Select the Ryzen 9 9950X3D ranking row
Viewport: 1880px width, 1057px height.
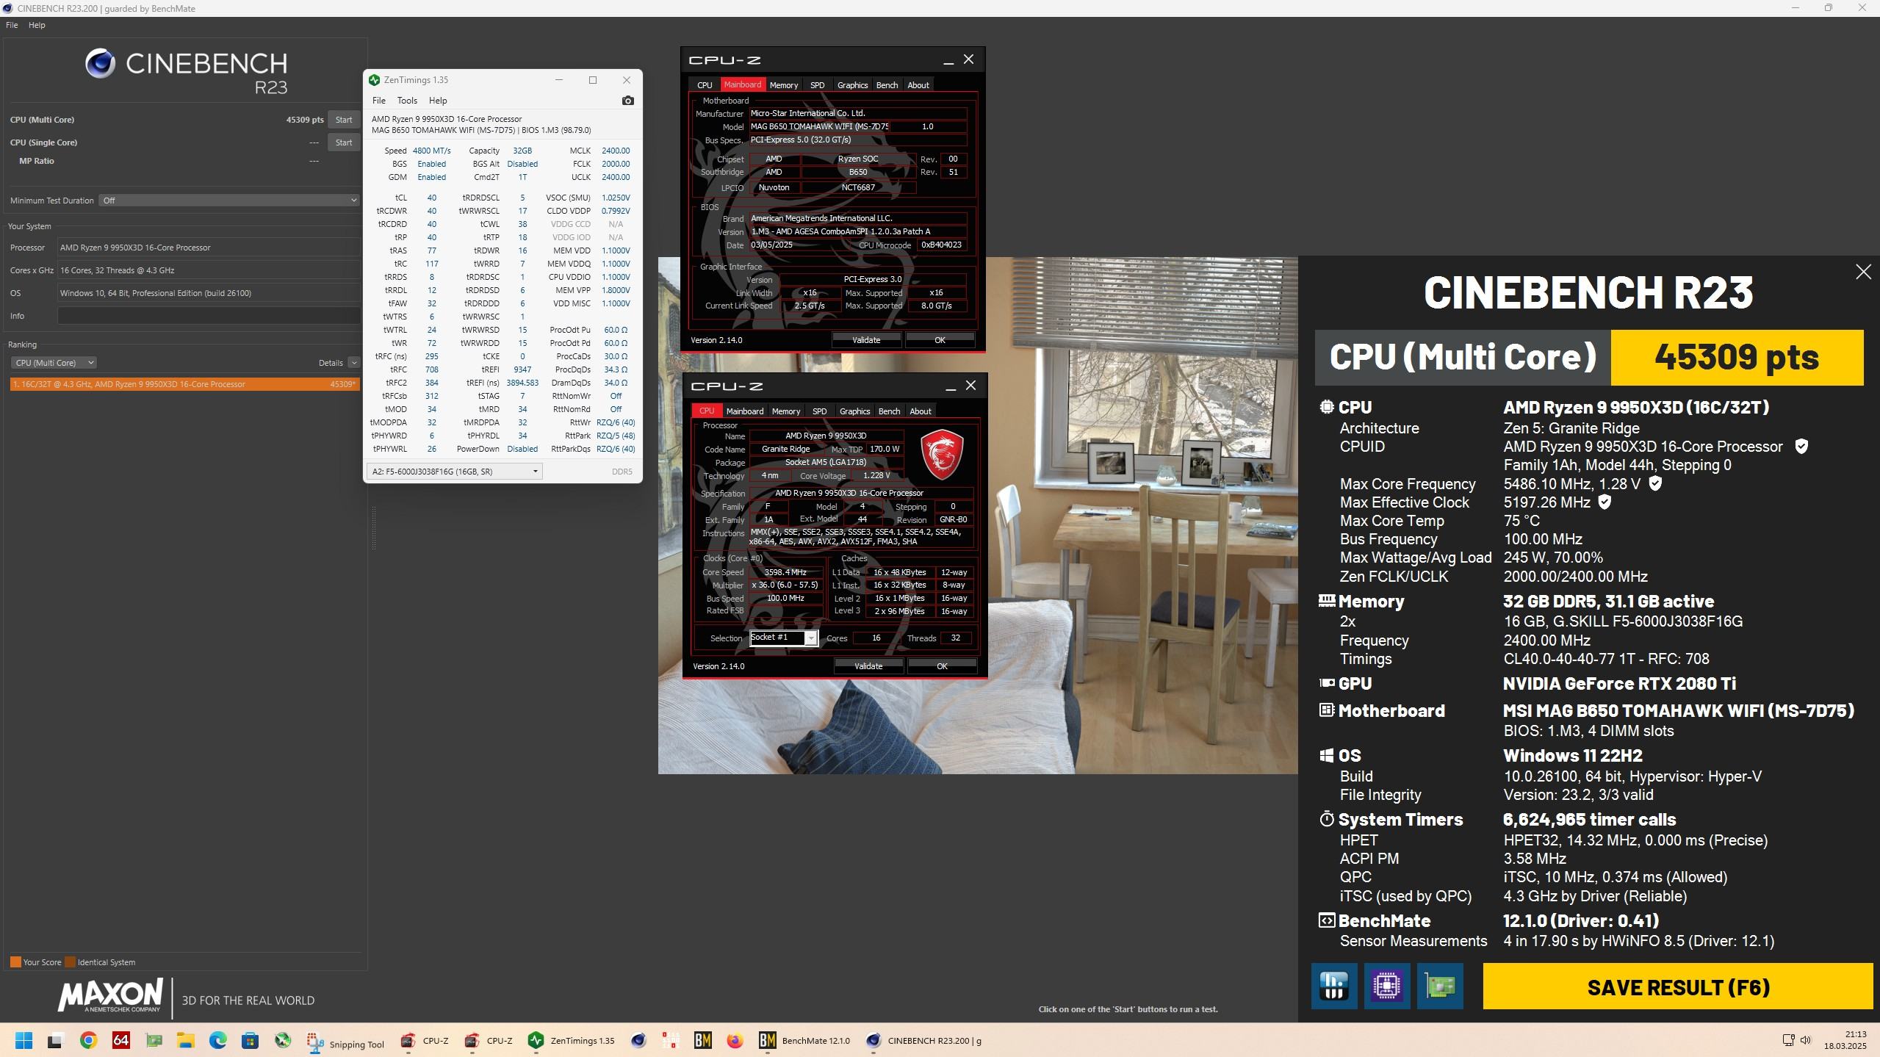[x=185, y=384]
